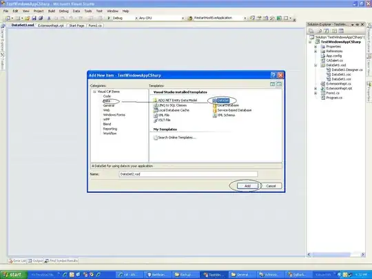Screen dimensions: 372x279
Task: Open the Data menu
Action: [x=76, y=11]
